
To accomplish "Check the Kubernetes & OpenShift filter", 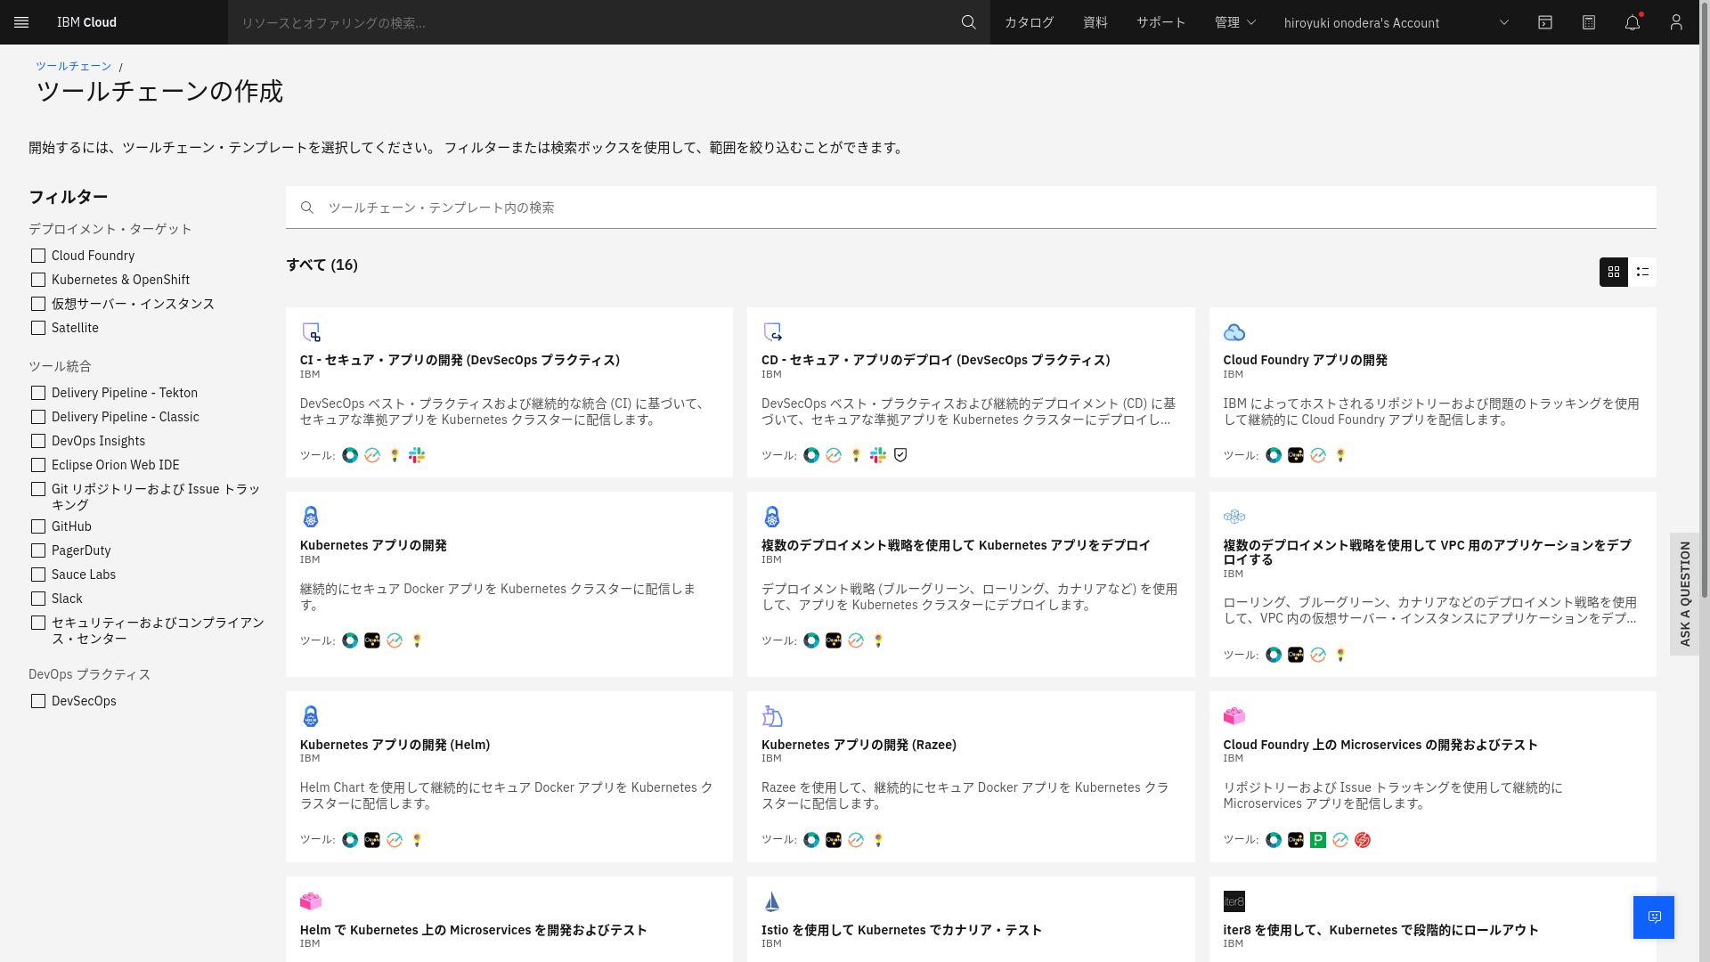I will (38, 279).
